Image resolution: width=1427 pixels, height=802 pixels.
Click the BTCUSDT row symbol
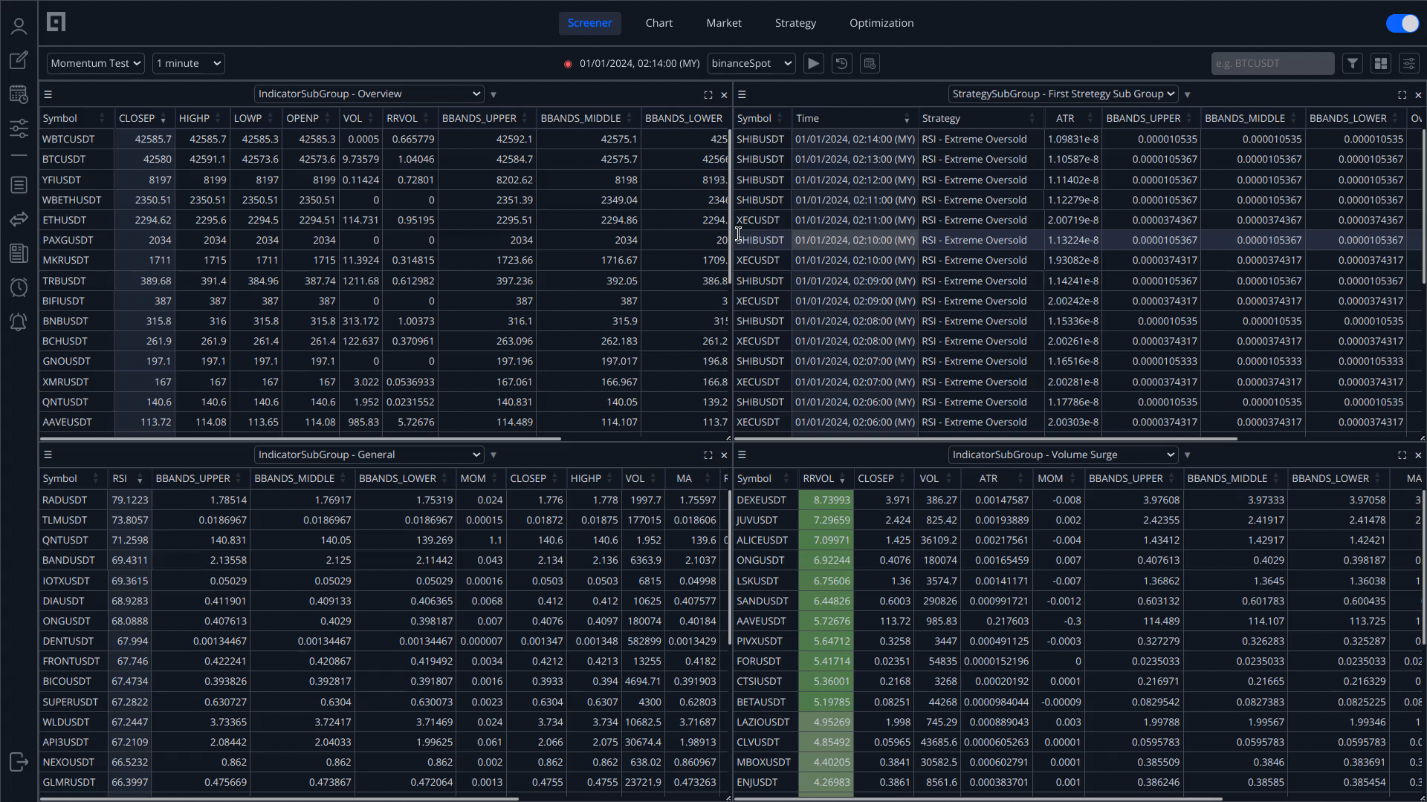coord(64,159)
